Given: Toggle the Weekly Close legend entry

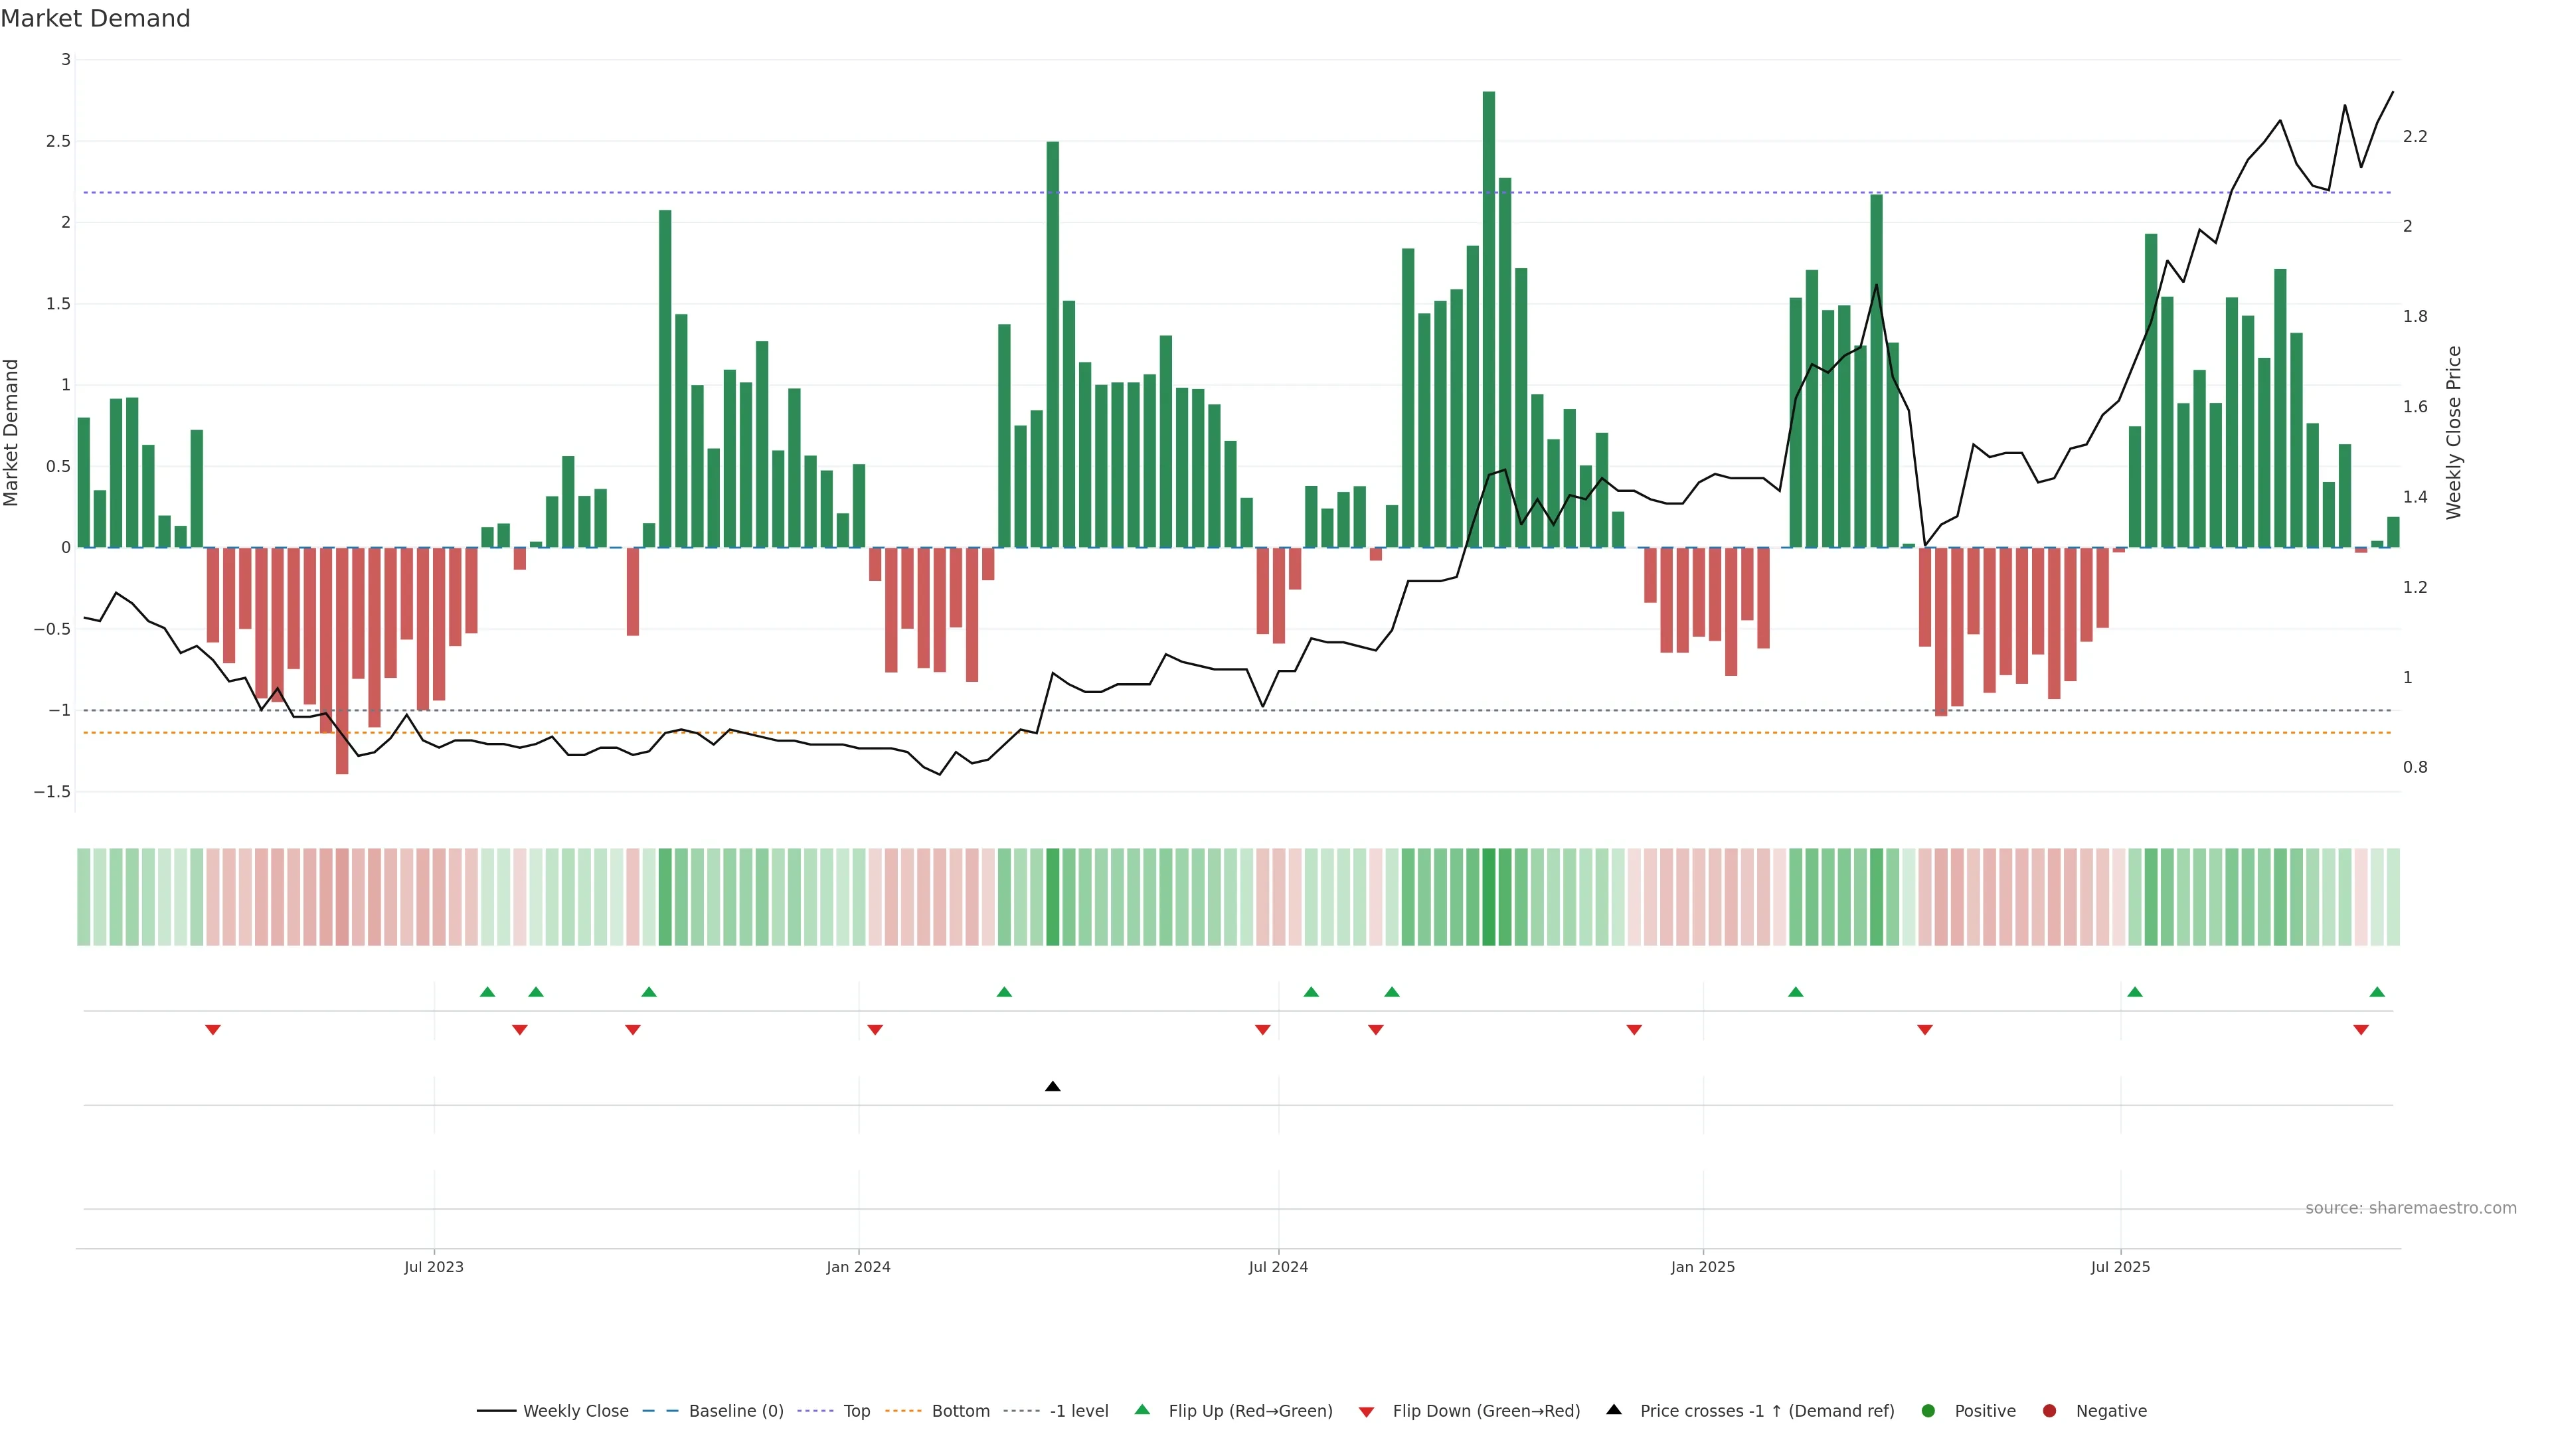Looking at the screenshot, I should coord(574,1411).
